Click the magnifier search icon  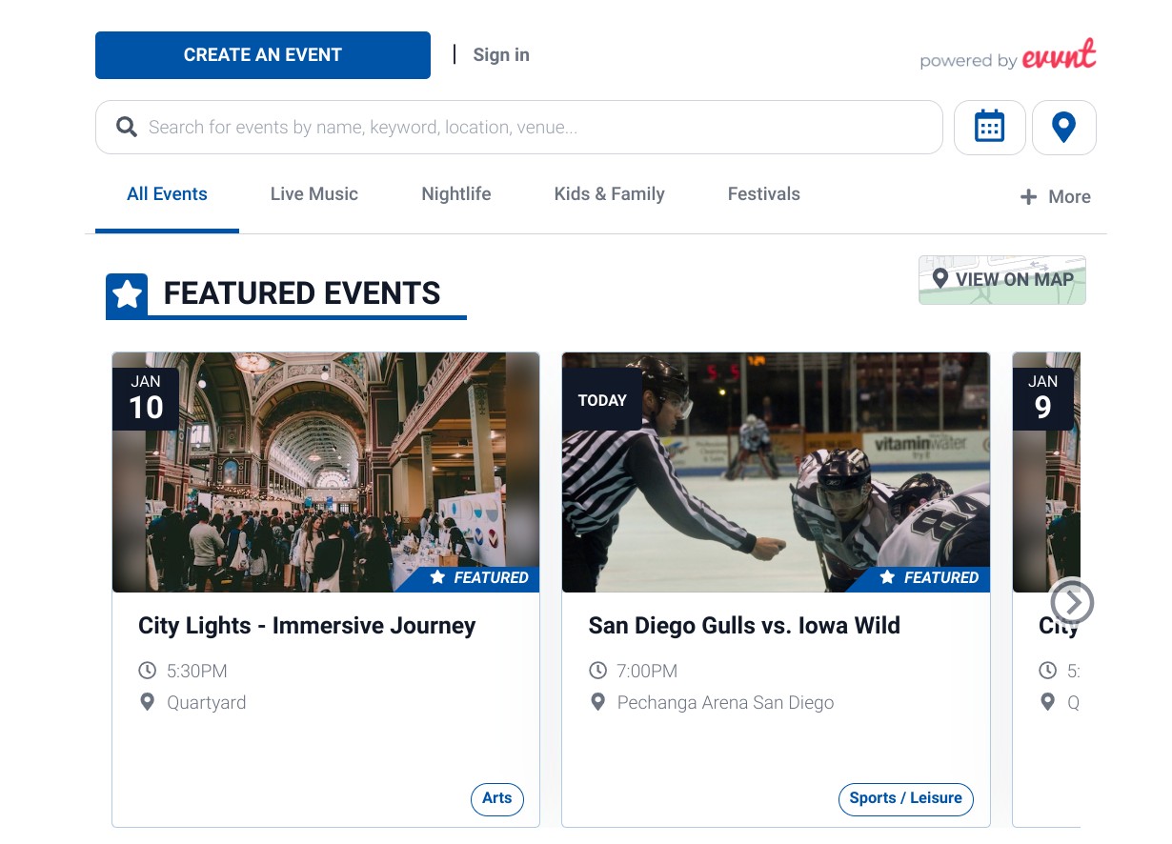point(127,127)
